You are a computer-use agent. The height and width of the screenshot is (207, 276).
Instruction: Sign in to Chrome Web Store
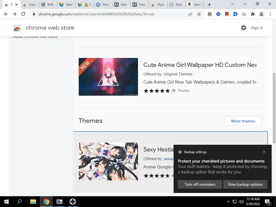tap(257, 28)
